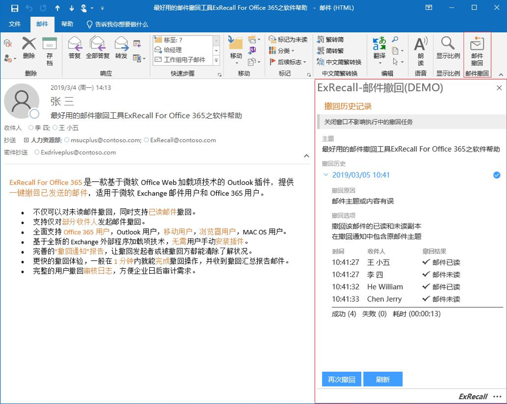Switch to the 邮件 ribbon tab
Viewport: 507px width, 404px height.
pos(42,24)
